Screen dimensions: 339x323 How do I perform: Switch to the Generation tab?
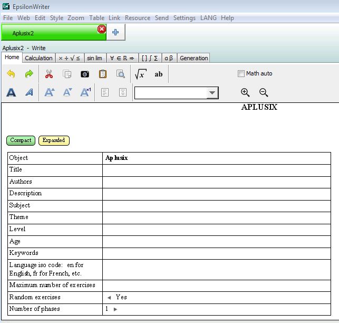coord(193,58)
